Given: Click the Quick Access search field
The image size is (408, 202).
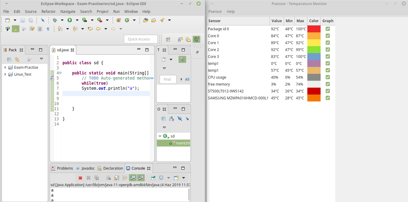Looking at the screenshot, I should pos(141,39).
